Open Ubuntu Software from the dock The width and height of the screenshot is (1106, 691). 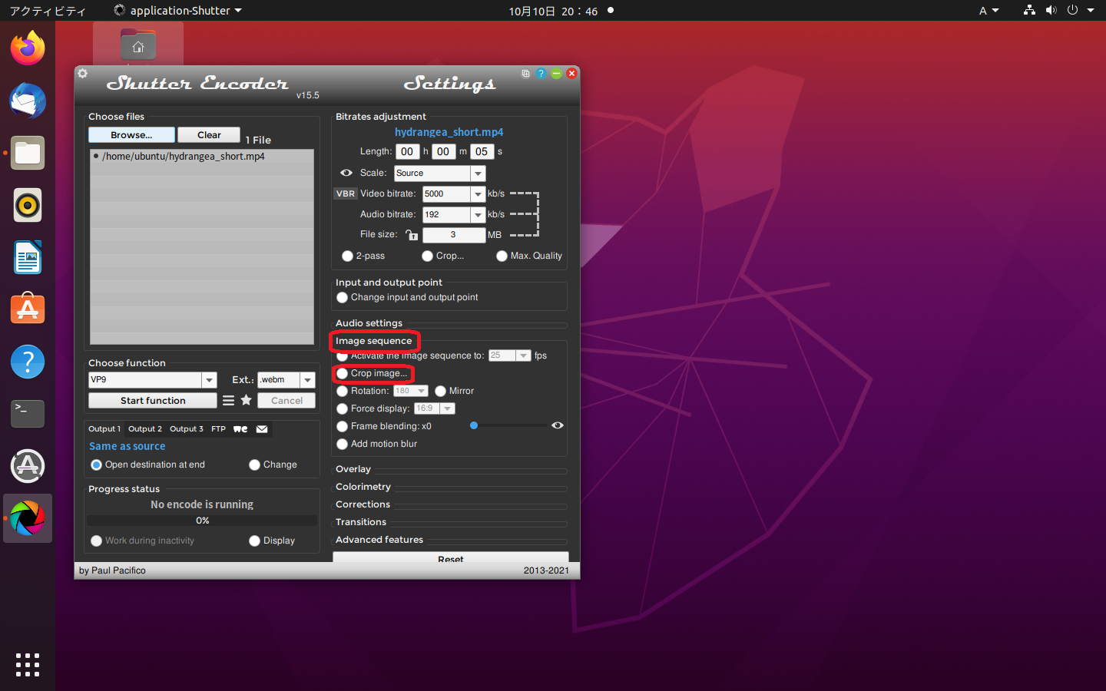point(28,309)
